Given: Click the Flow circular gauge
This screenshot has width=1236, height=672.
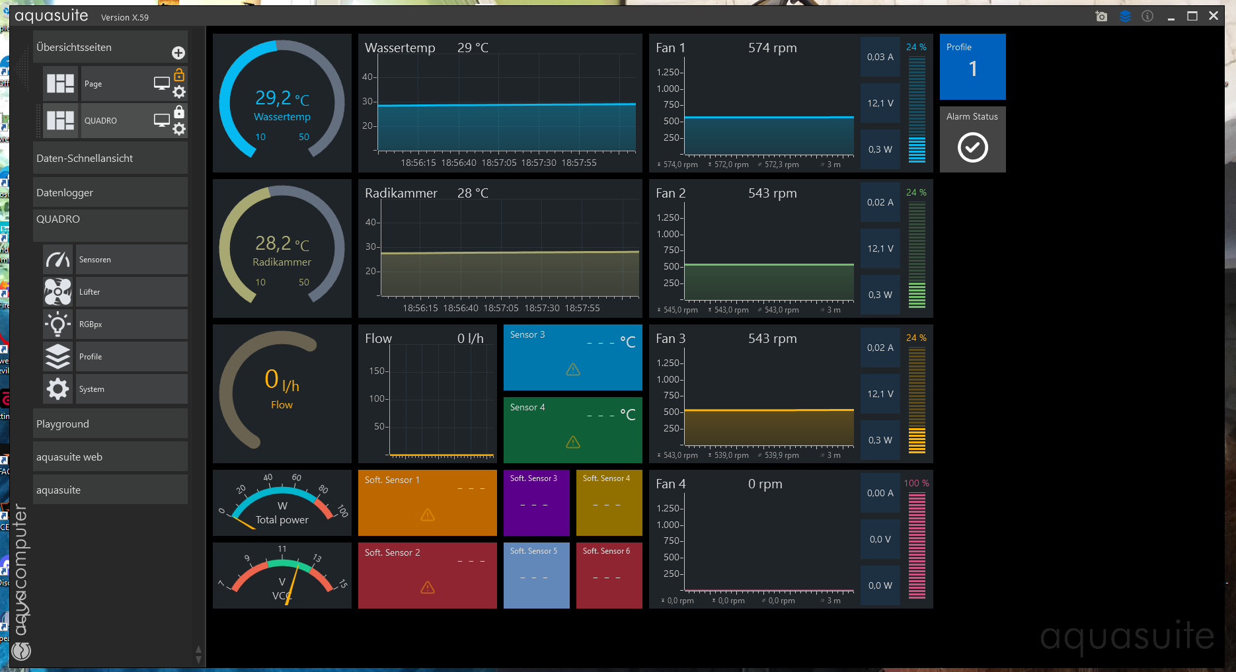Looking at the screenshot, I should point(282,394).
